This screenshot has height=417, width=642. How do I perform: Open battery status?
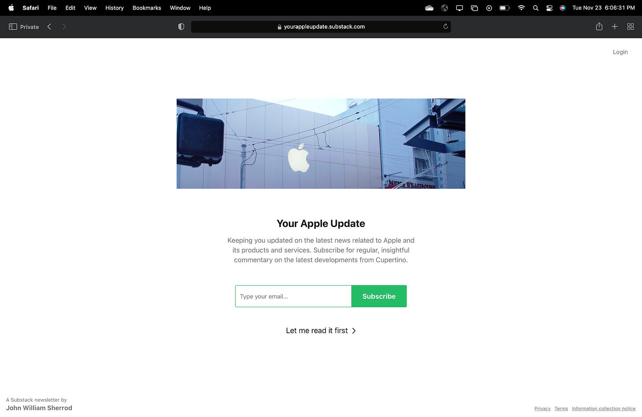[x=504, y=8]
